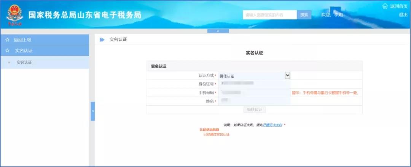The image size is (411, 167).
Task: Open the 认证方式 dropdown arrow
Action: 287,75
